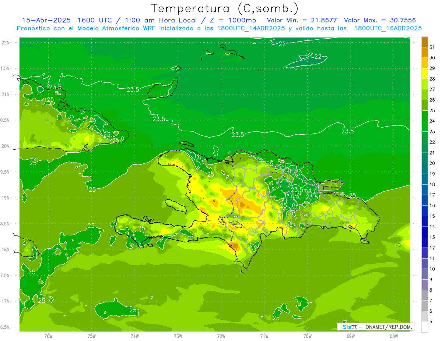Click the "70W" longitude axis label
The image size is (442, 341).
(x=308, y=336)
